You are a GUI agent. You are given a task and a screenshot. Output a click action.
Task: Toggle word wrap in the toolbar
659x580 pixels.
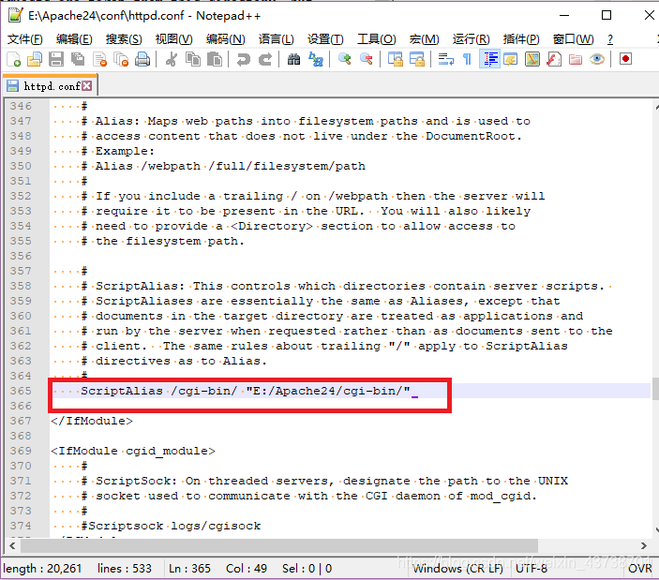pyautogui.click(x=446, y=59)
